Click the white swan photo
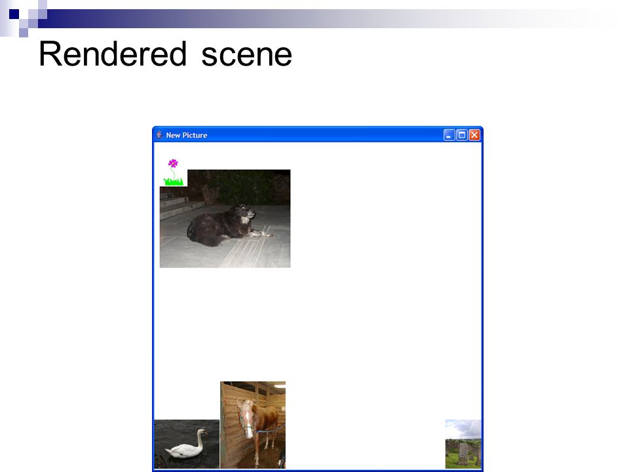The width and height of the screenshot is (629, 472). coord(187,444)
